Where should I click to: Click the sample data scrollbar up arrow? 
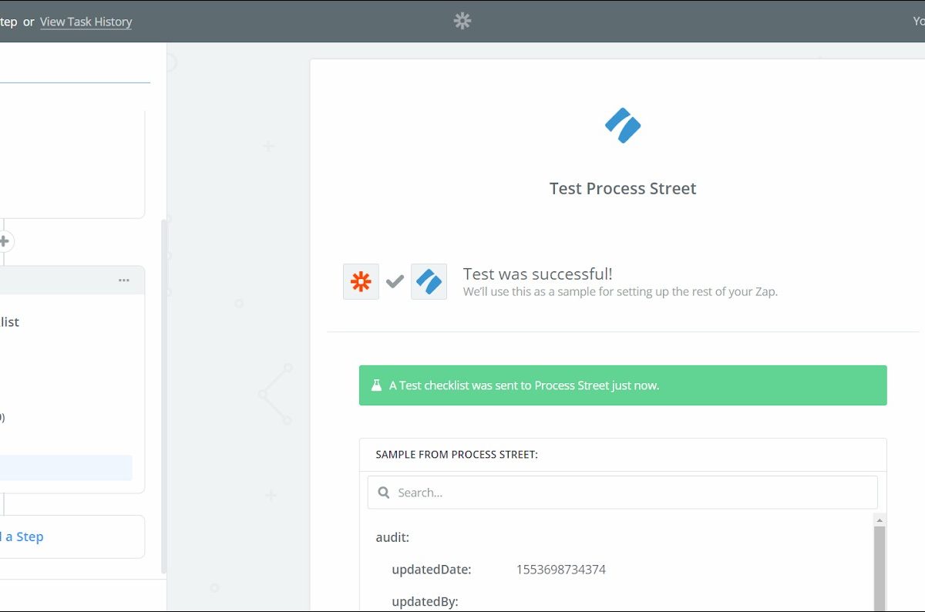[x=880, y=520]
